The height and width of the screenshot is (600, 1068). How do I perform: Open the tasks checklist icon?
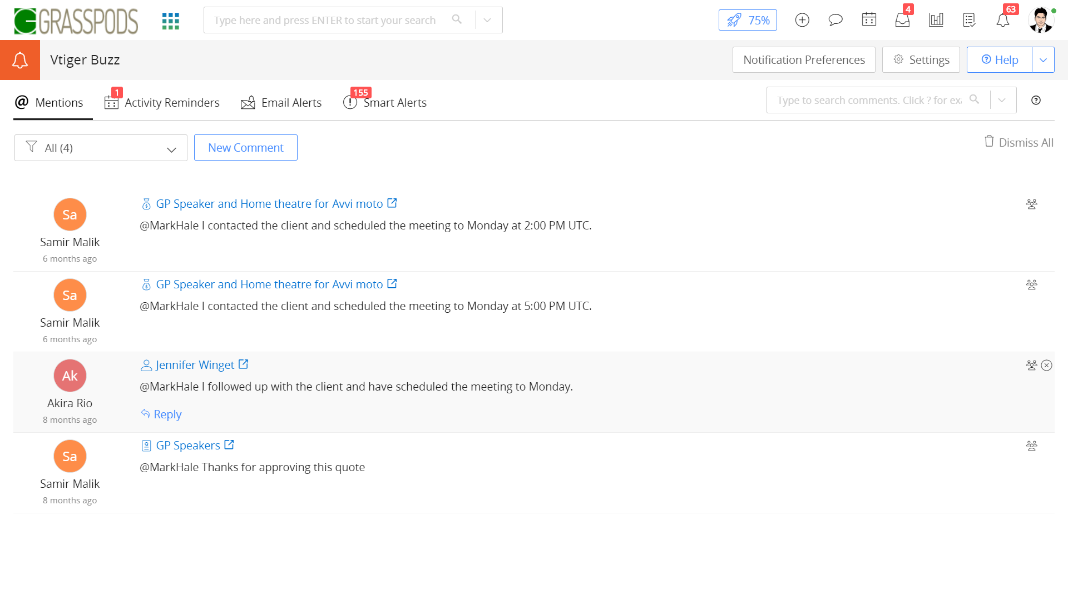(x=969, y=20)
